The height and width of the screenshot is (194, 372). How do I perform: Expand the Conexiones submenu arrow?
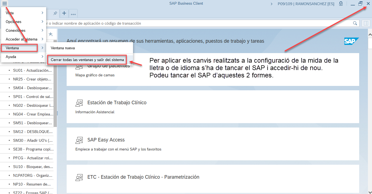(x=42, y=30)
